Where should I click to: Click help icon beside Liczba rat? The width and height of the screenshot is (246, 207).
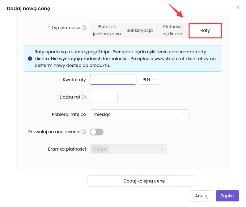point(83,97)
